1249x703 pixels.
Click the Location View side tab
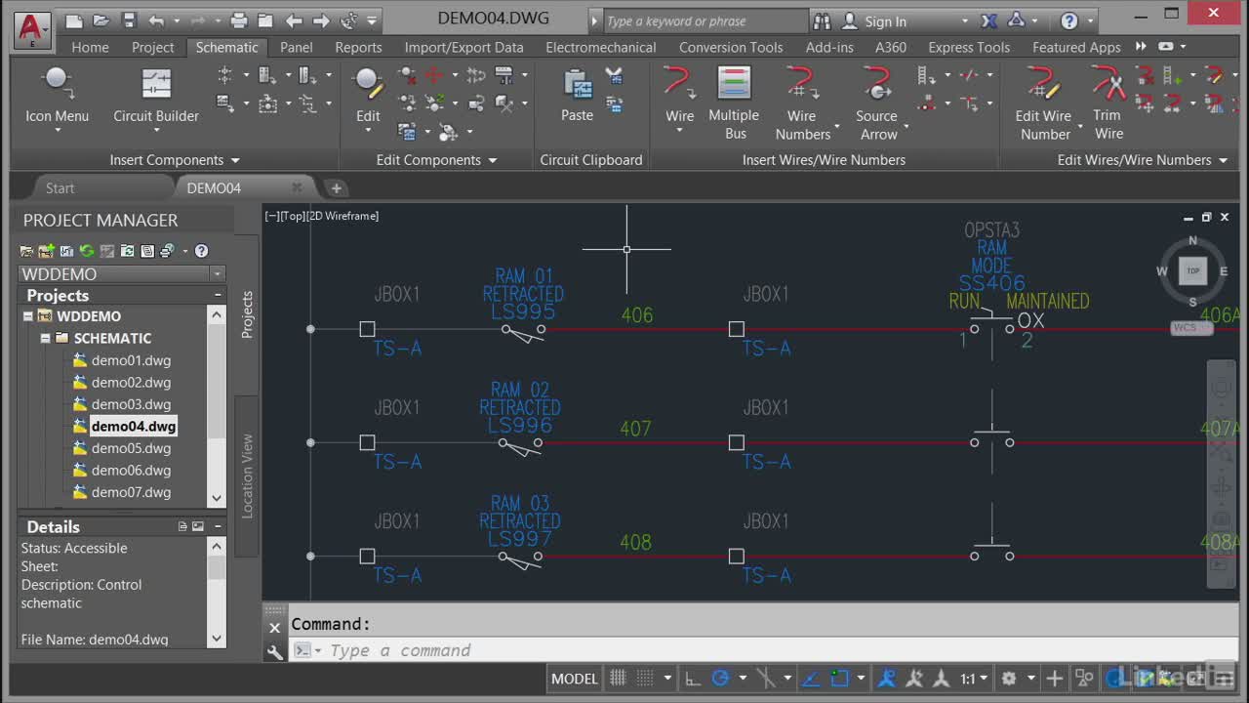coord(247,476)
